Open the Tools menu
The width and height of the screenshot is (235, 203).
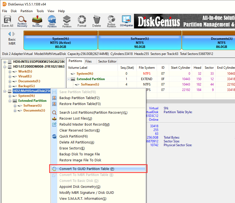click(40, 11)
